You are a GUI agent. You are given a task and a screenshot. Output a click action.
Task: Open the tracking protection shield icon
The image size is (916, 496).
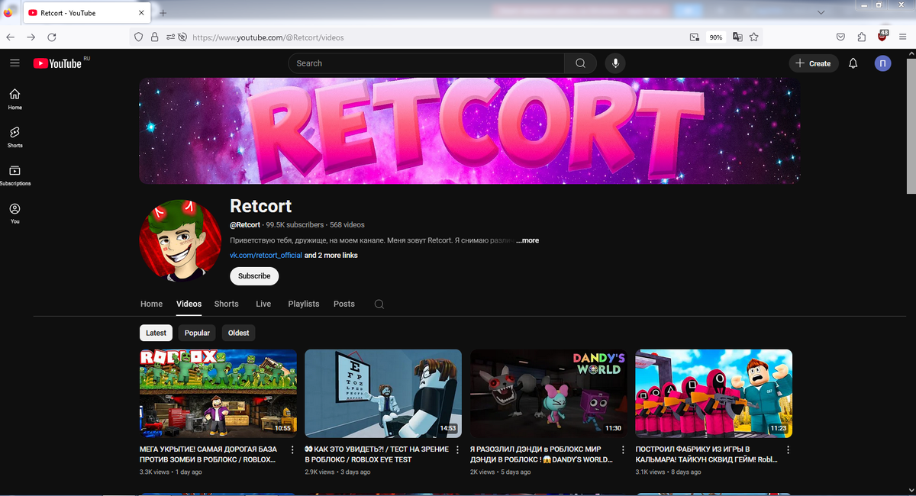click(x=138, y=37)
